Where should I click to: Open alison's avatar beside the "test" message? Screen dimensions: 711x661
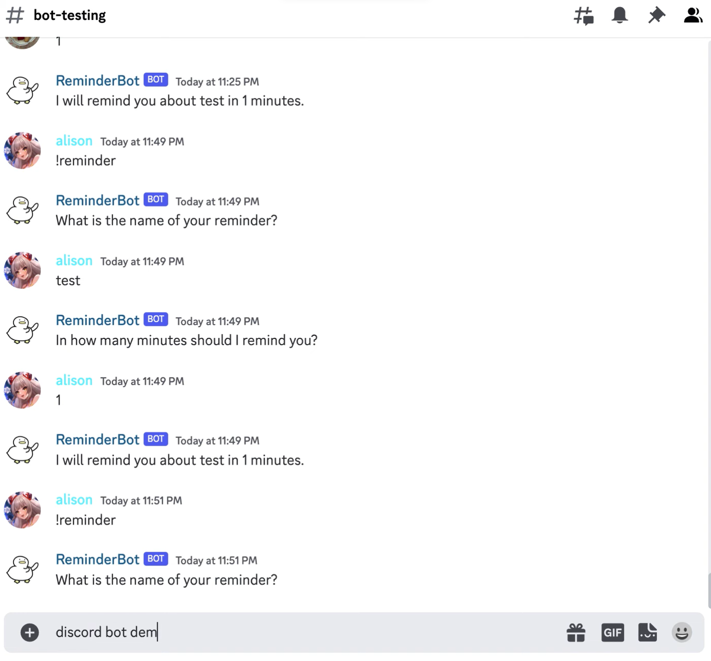(x=22, y=270)
